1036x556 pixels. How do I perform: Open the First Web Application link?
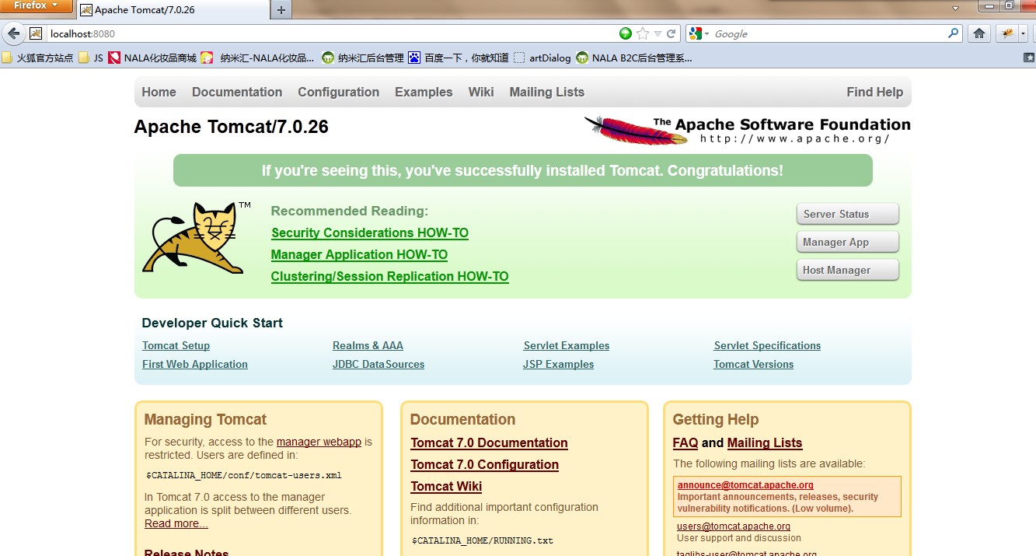tap(195, 365)
